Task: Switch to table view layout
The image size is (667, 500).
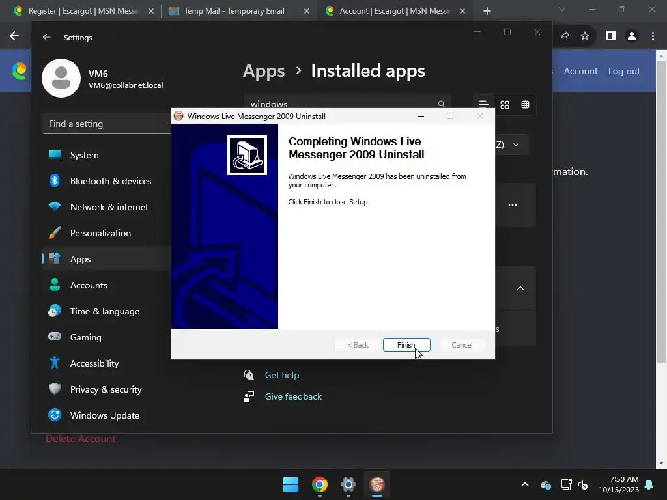Action: (526, 105)
